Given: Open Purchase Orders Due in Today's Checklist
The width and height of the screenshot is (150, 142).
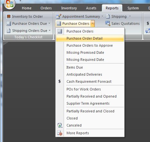Looking at the screenshot, I should [30, 24].
